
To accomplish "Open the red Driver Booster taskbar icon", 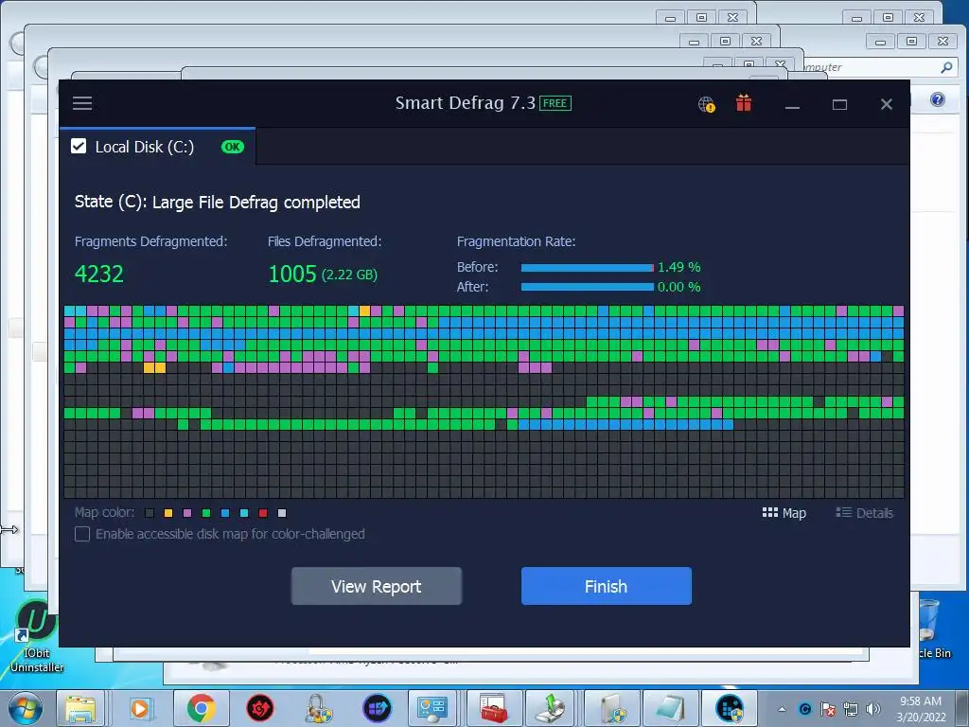I will 260,708.
